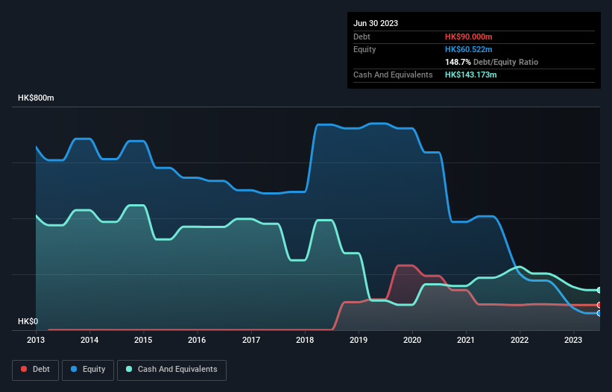The height and width of the screenshot is (392, 612).
Task: Click the 2021 x-axis label
Action: click(x=466, y=340)
